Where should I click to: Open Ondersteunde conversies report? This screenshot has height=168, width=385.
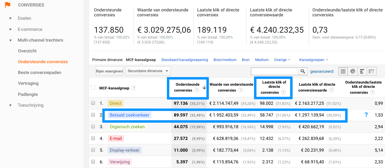point(43,62)
